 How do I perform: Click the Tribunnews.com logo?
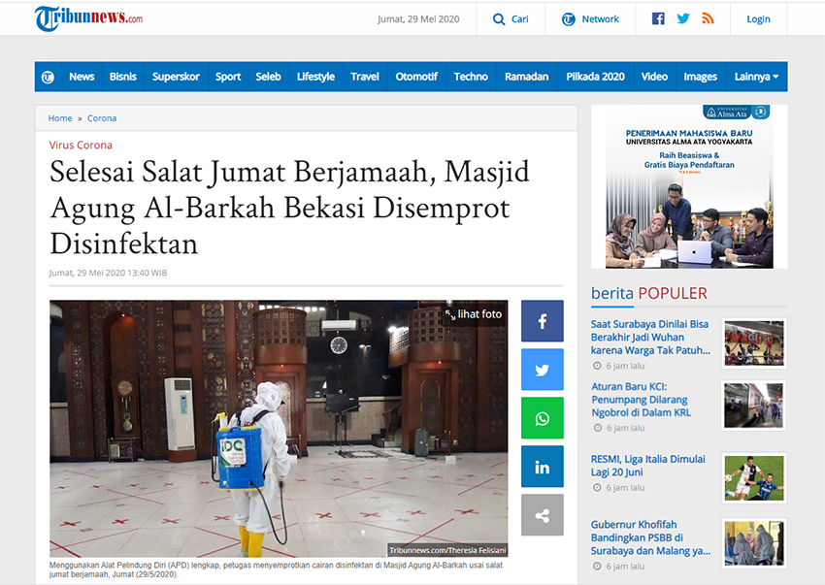click(x=88, y=19)
